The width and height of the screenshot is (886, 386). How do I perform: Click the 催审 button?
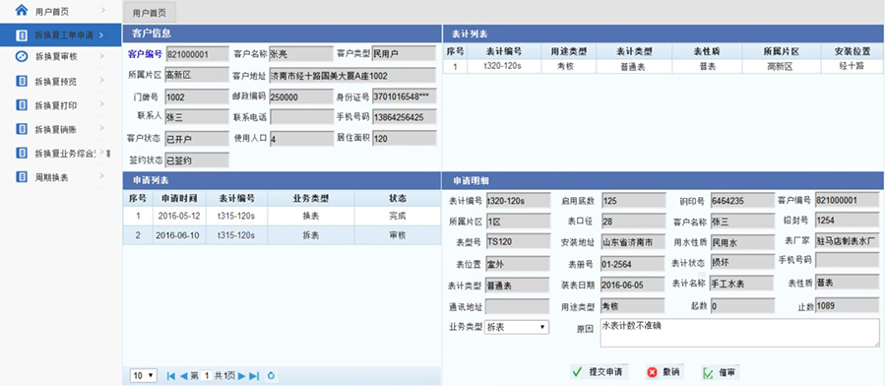(720, 372)
